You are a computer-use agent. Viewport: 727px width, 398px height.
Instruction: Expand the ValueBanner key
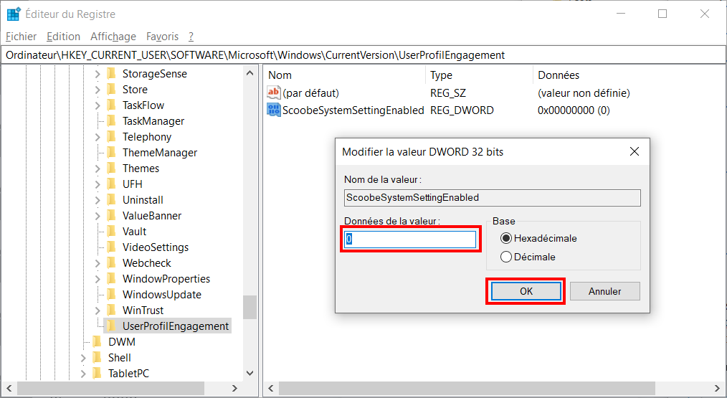[x=98, y=216]
